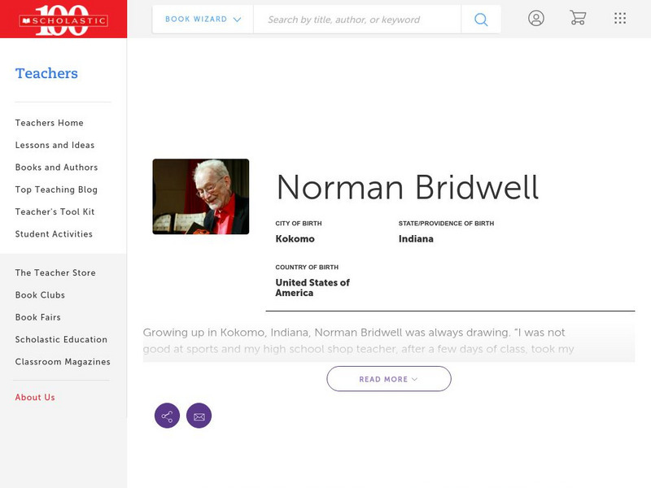Click the search field for title or author
Image resolution: width=651 pixels, height=488 pixels.
[357, 19]
